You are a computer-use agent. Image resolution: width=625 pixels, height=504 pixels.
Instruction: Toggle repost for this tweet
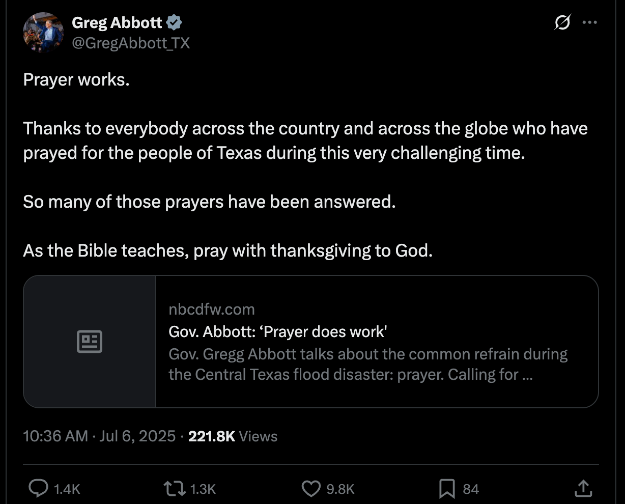[174, 488]
